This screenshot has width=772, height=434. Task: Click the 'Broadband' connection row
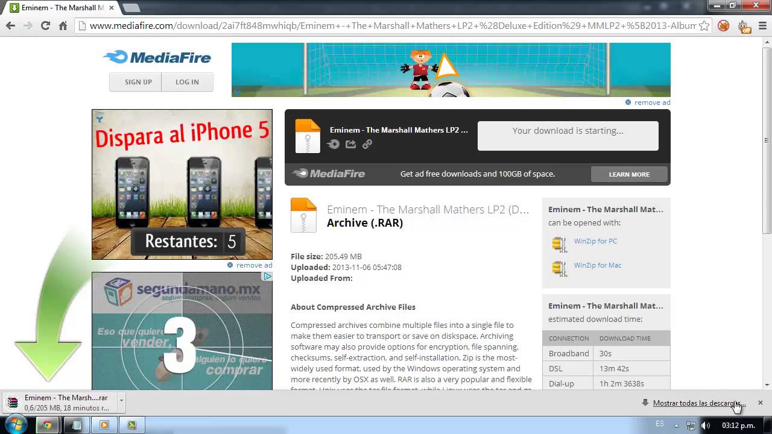(606, 353)
